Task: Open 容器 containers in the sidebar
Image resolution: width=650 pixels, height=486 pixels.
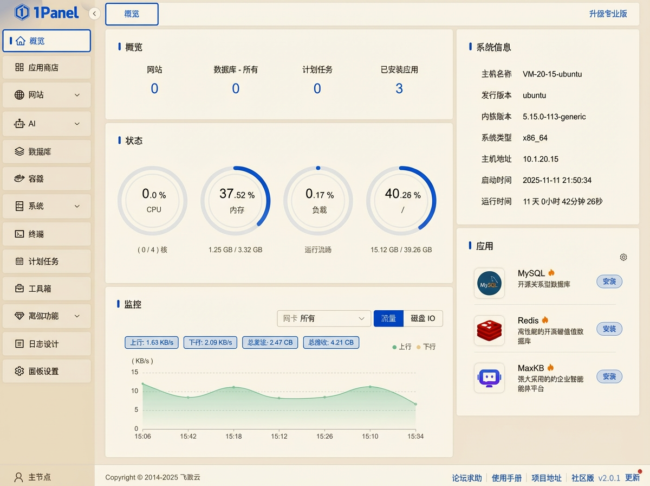Action: click(47, 178)
